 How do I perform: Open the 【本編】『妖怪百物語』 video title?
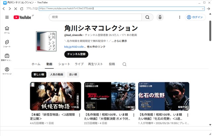(x=53, y=117)
